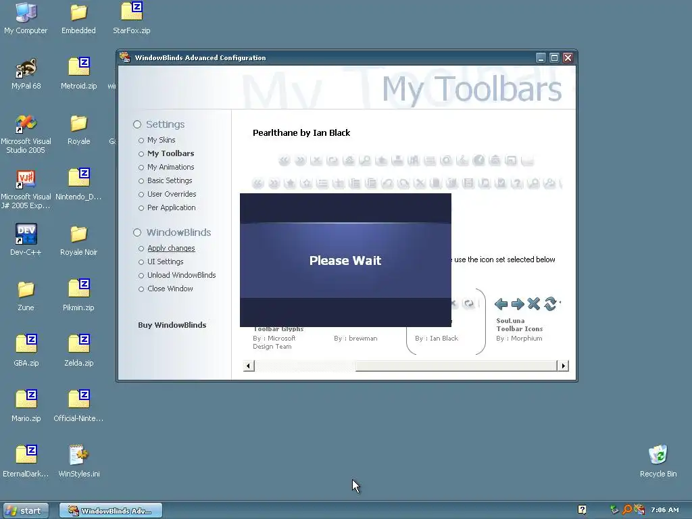
Task: Click the SouLuna forward arrow preview icon
Action: (517, 303)
